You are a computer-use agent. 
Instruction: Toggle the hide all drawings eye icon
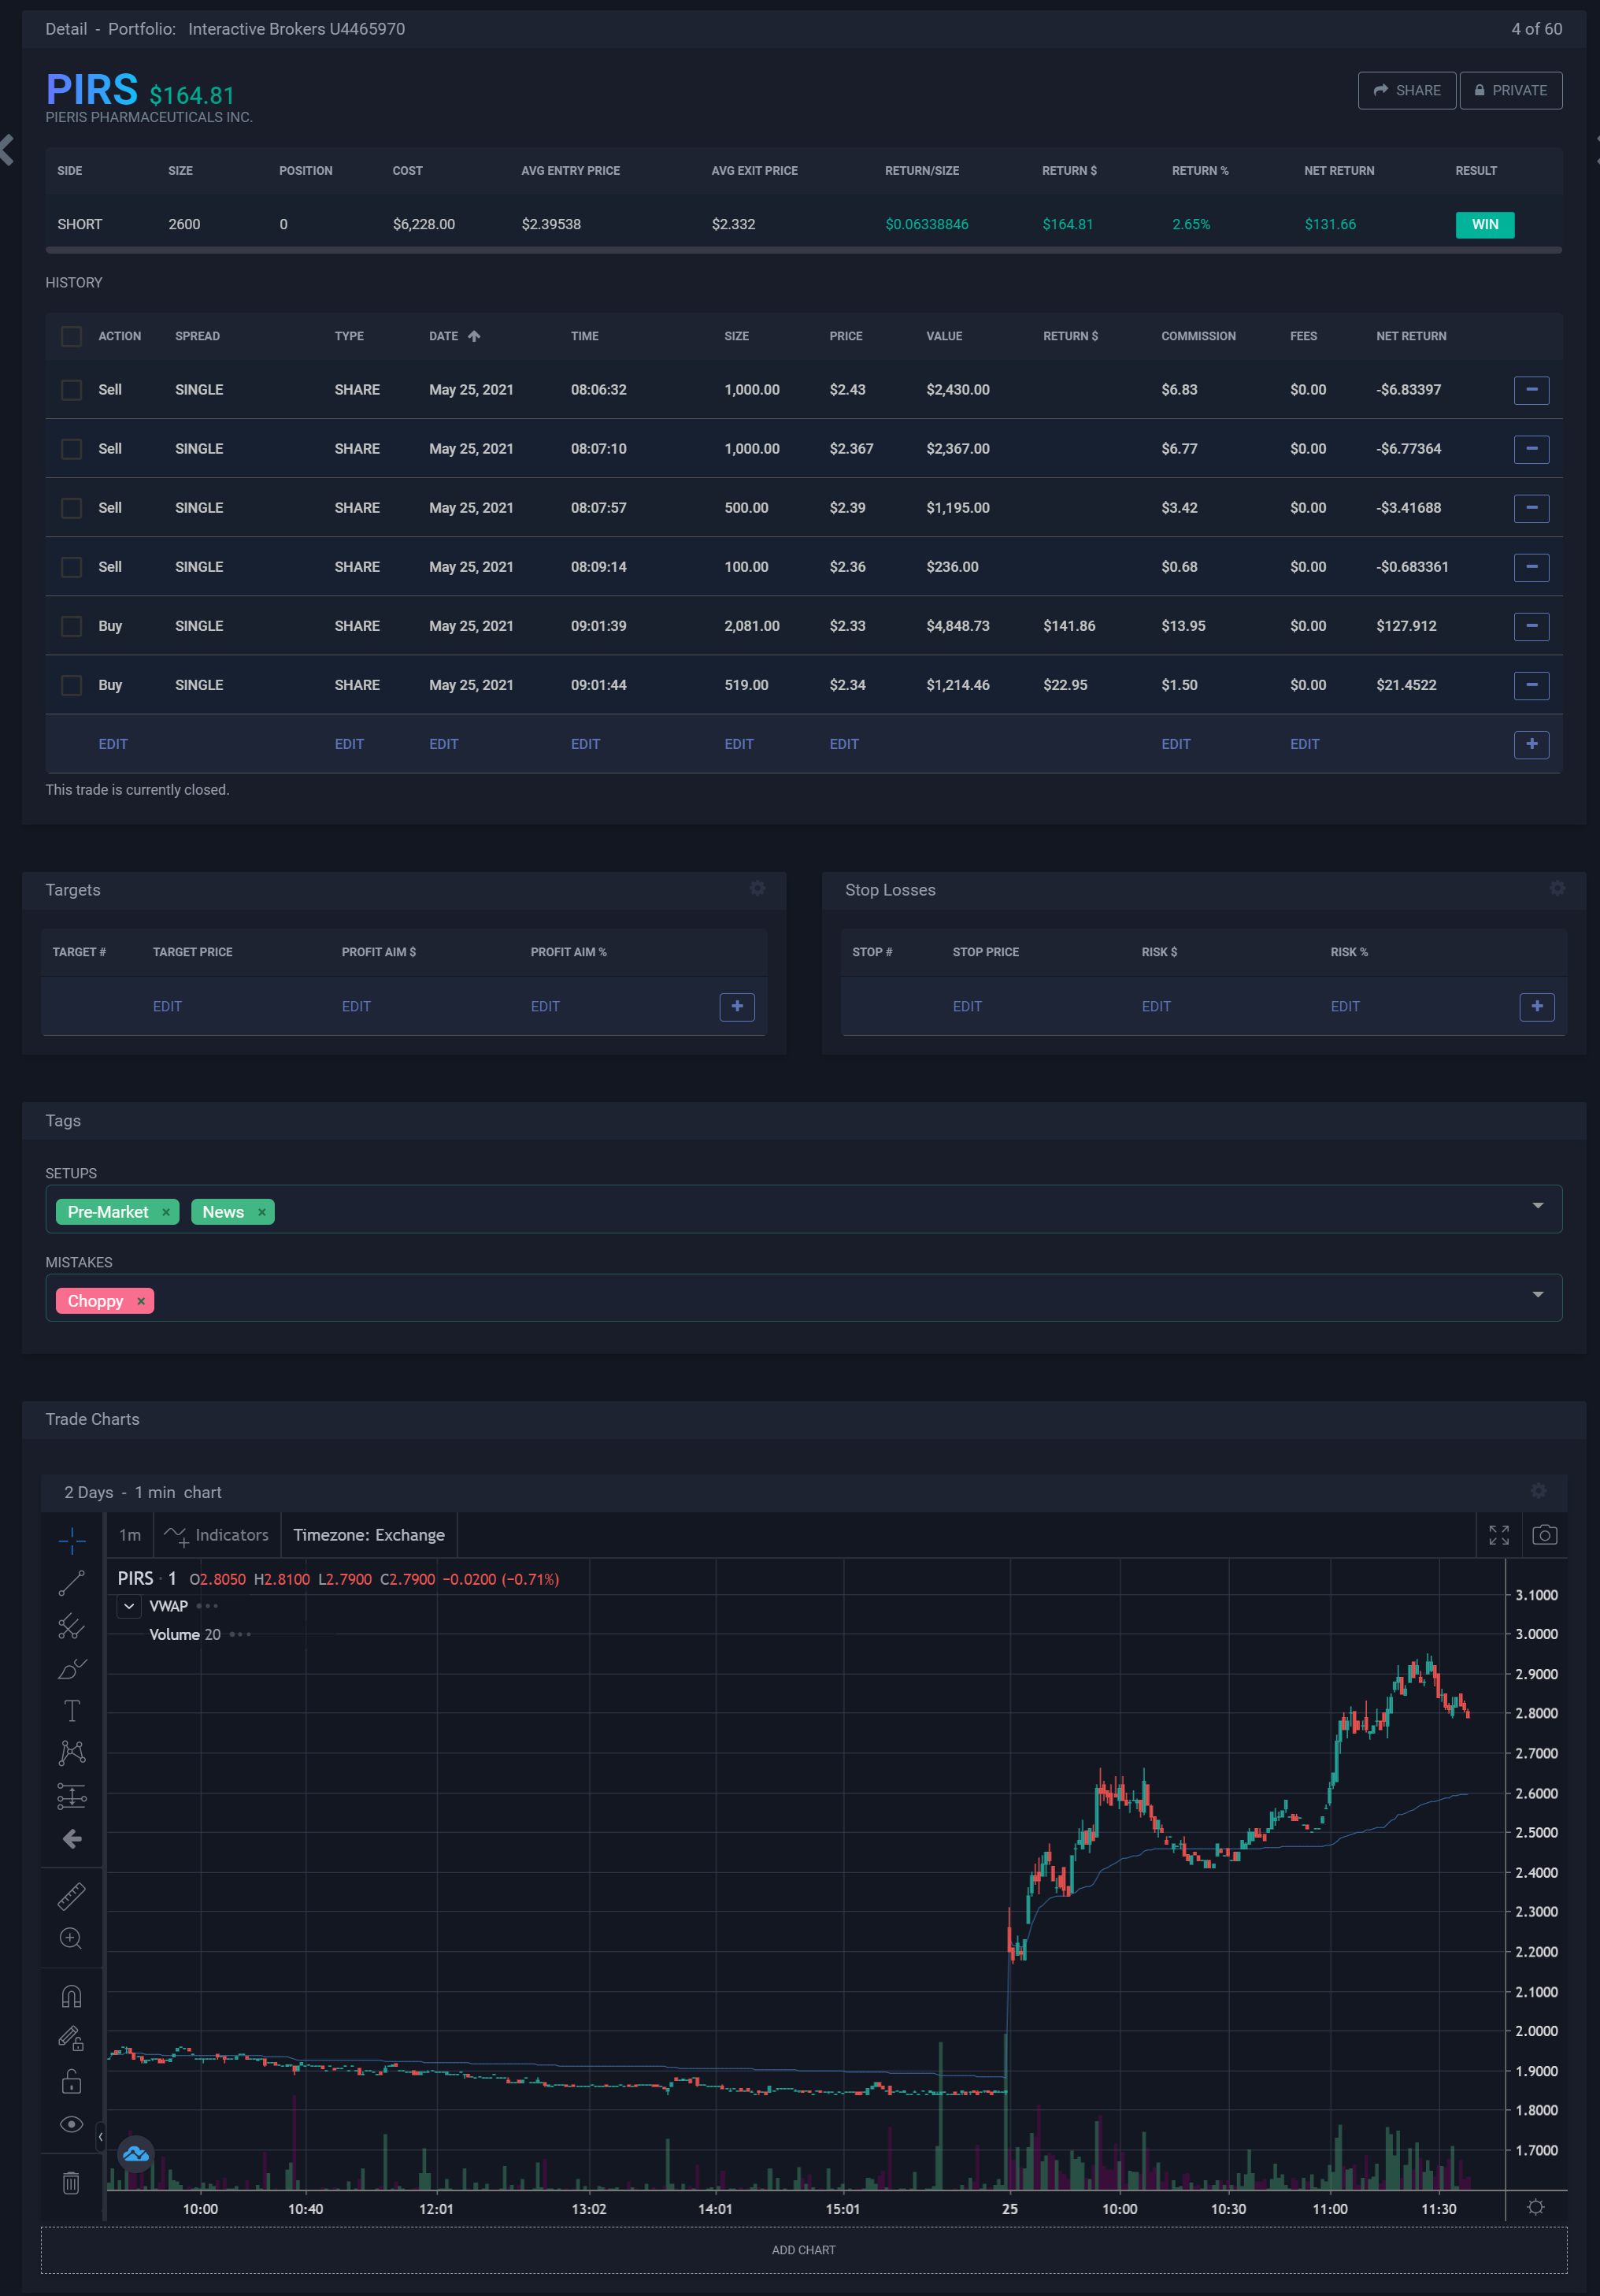click(71, 2124)
